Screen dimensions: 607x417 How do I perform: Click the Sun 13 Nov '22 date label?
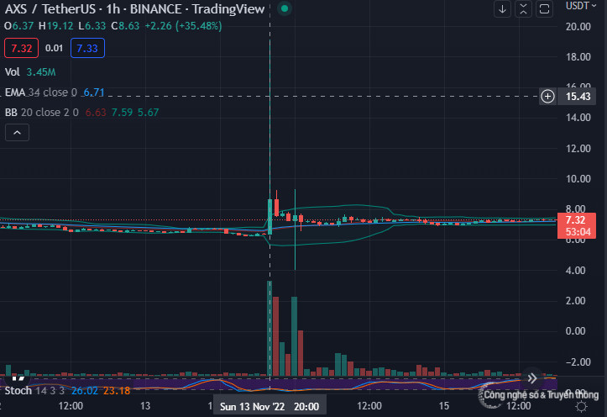point(250,406)
